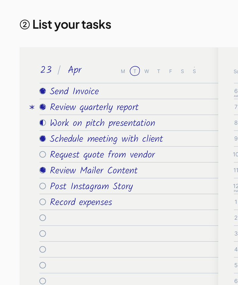Click the date number 23
The width and height of the screenshot is (238, 285).
46,70
